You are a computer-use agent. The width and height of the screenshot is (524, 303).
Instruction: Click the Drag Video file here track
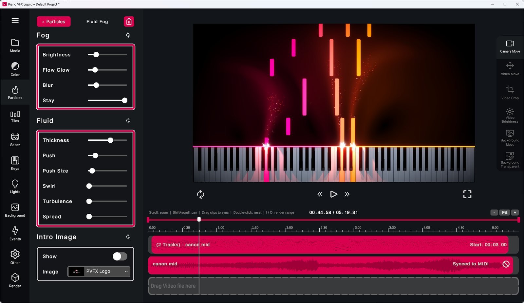point(333,286)
